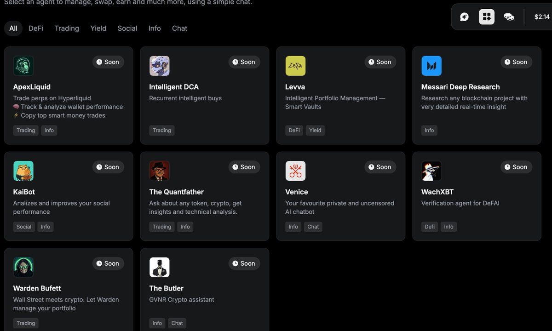Image resolution: width=552 pixels, height=331 pixels.
Task: Click the Soon badge on WachXBT
Action: (517, 167)
